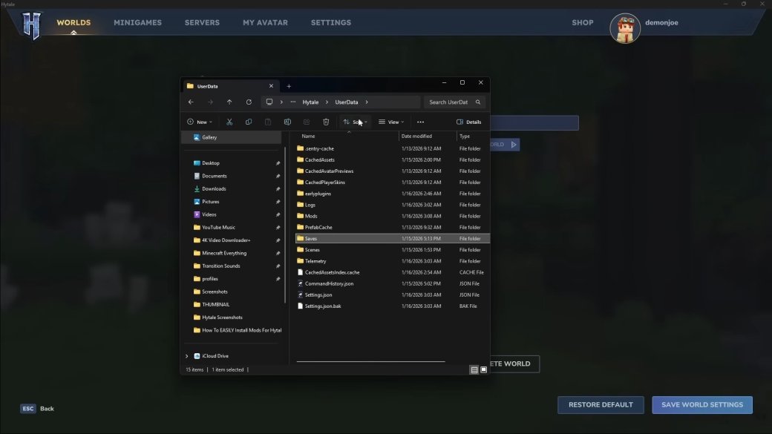The width and height of the screenshot is (772, 434).
Task: Open the See more ellipsis menu
Action: [420, 122]
